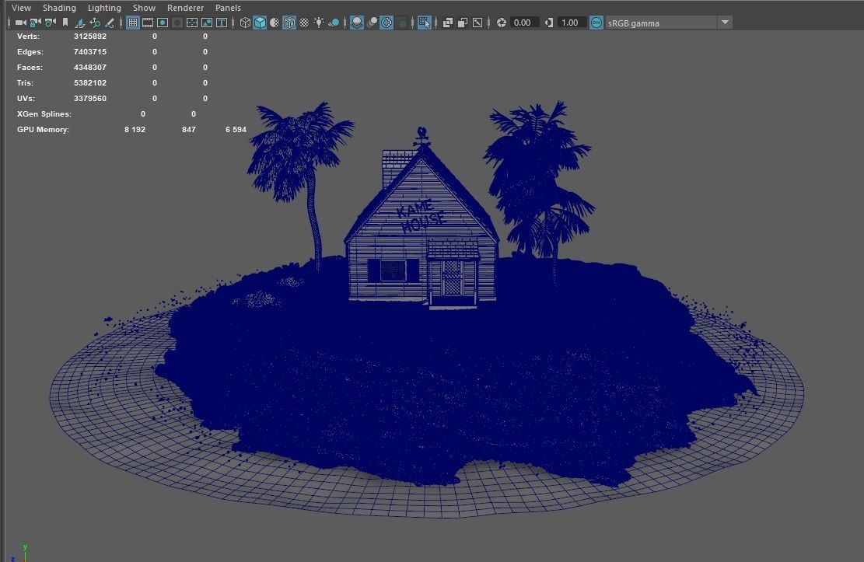The width and height of the screenshot is (864, 562).
Task: Click the Isolate Select icon
Action: [x=425, y=23]
